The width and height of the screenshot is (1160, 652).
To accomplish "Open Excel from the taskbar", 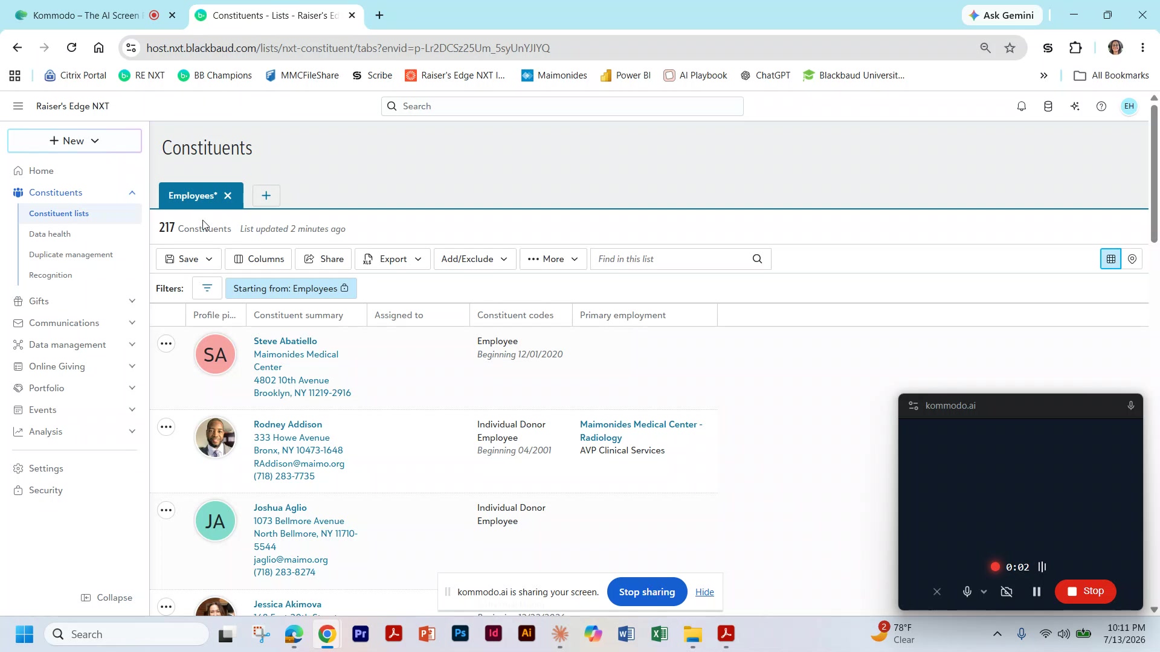I will (x=659, y=634).
